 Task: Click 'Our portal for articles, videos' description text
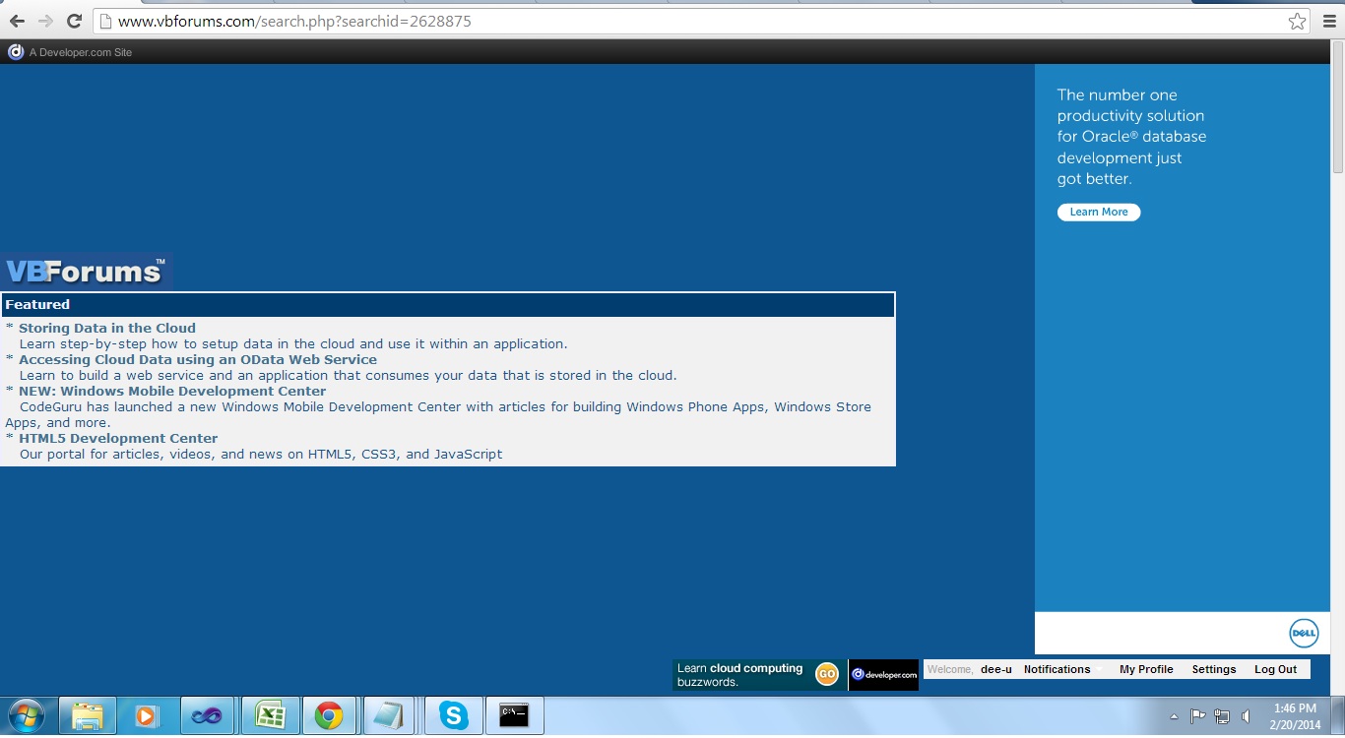point(261,454)
